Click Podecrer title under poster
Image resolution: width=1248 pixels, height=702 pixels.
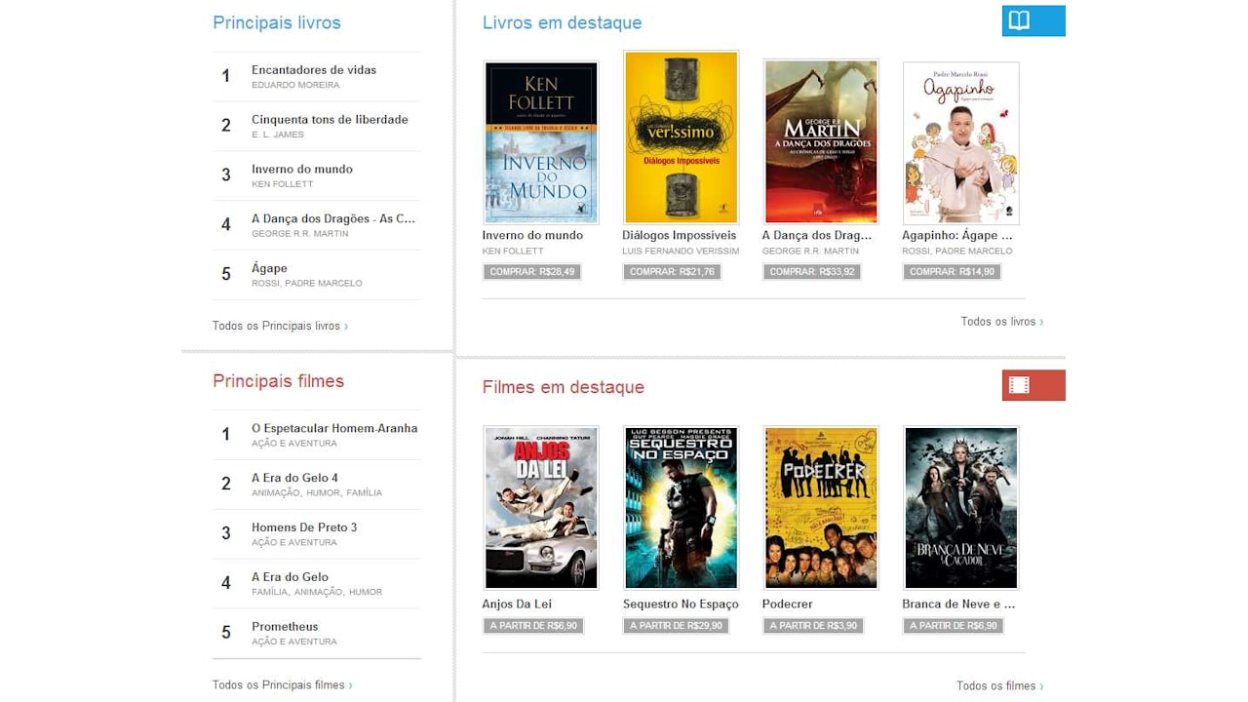coord(788,604)
